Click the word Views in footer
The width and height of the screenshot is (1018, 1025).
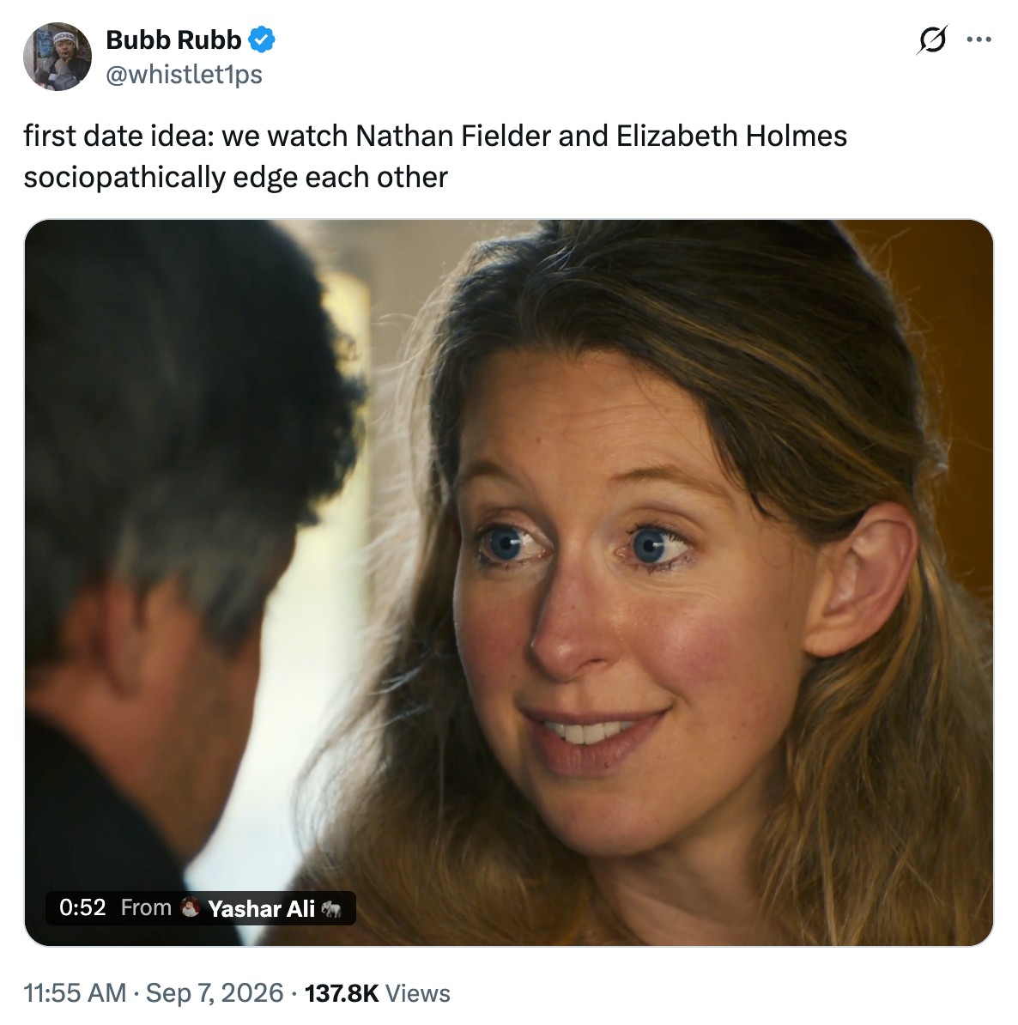coord(418,993)
